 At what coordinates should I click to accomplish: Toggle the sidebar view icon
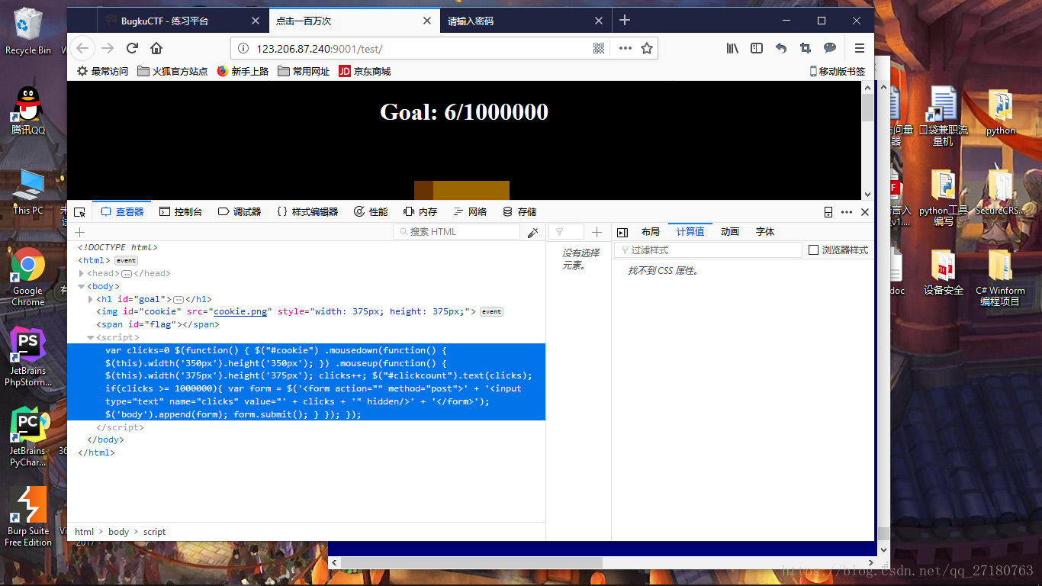tap(757, 48)
